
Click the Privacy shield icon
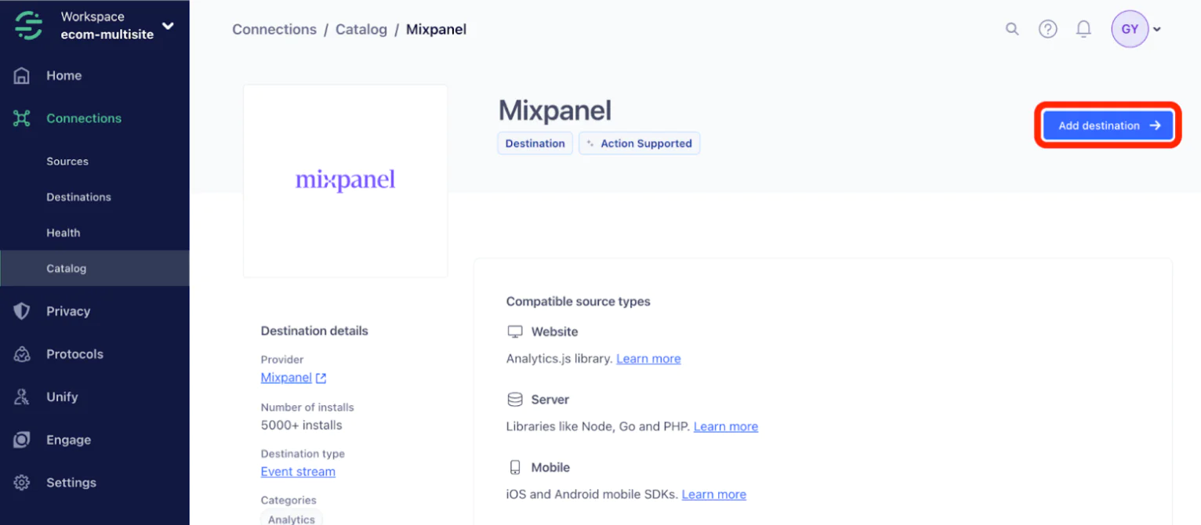pos(22,311)
